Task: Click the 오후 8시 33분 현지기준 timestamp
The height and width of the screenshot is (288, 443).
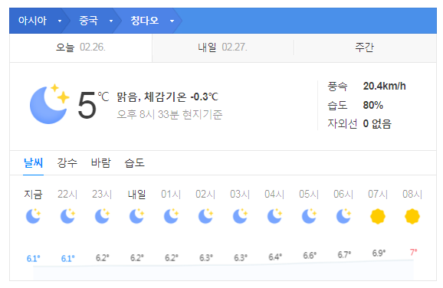Action: (169, 114)
